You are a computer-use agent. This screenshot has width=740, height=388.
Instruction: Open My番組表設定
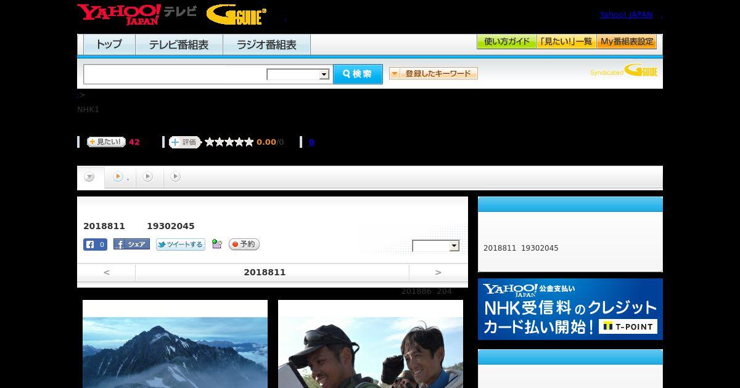[627, 42]
